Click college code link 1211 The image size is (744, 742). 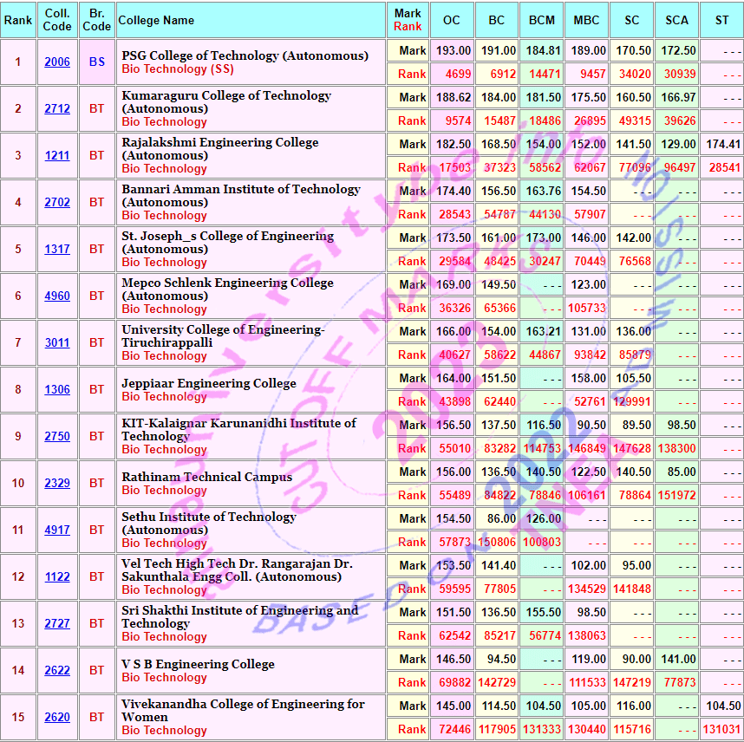57,156
